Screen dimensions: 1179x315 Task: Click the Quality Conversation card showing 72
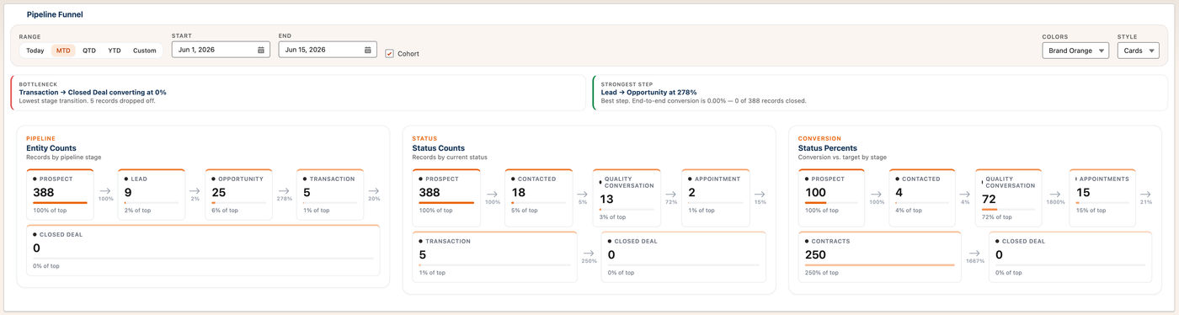tap(1009, 198)
